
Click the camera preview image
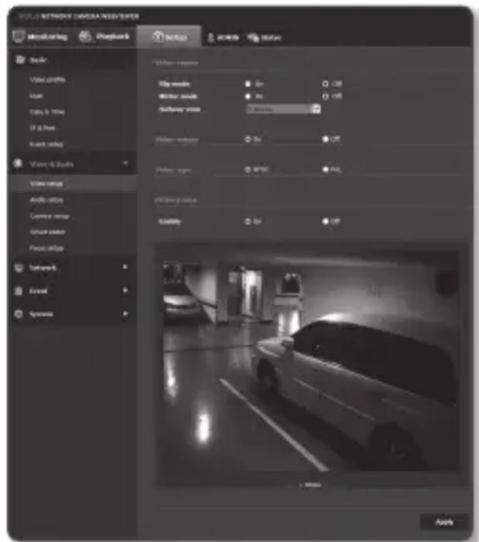click(x=311, y=365)
